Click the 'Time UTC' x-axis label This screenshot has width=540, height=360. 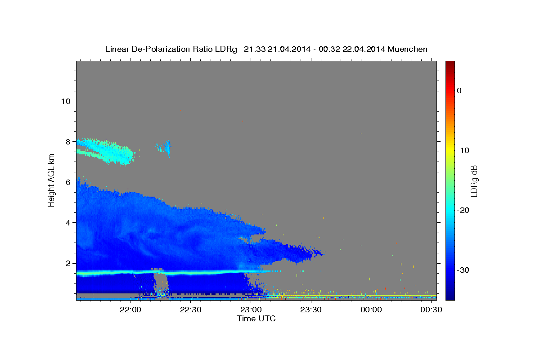coord(256,319)
